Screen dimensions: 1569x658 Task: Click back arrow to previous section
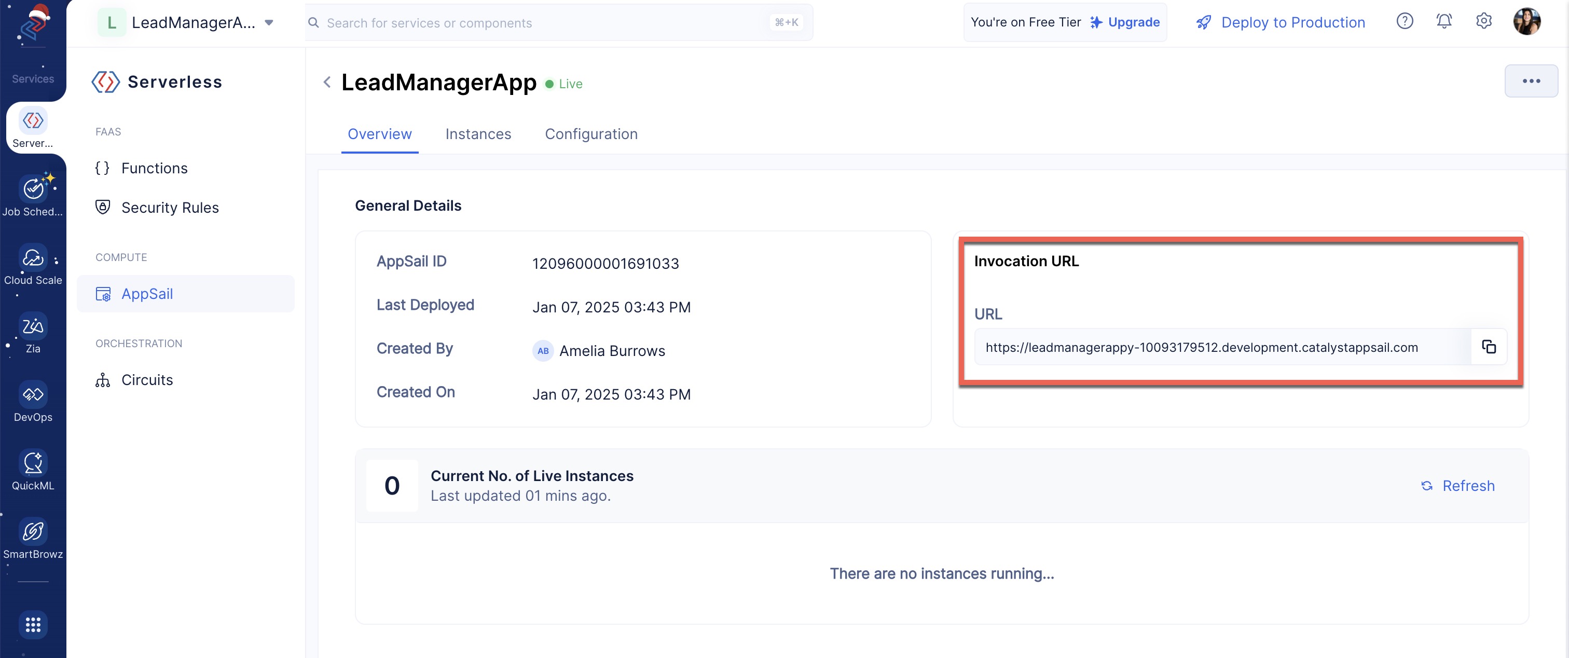point(326,82)
